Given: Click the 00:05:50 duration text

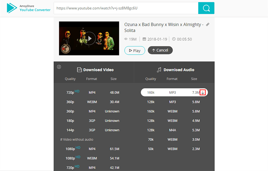Looking at the screenshot, I should (x=184, y=39).
